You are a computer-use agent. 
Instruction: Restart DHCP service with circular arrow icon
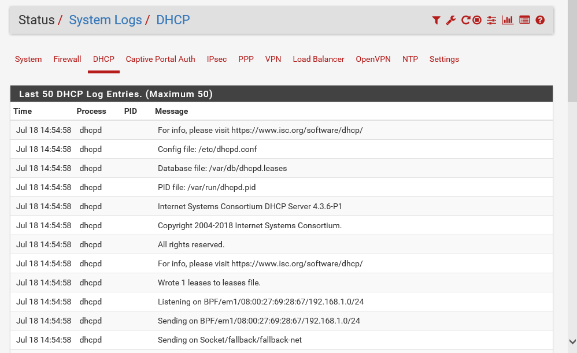[465, 20]
